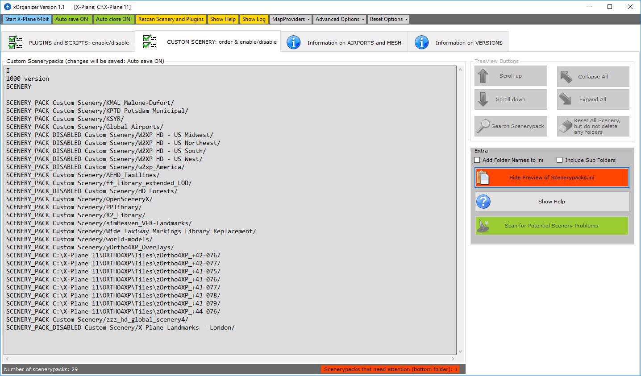Open the Reset Options dropdown
This screenshot has width=641, height=376.
(389, 19)
